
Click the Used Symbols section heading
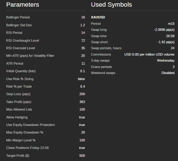point(111,5)
